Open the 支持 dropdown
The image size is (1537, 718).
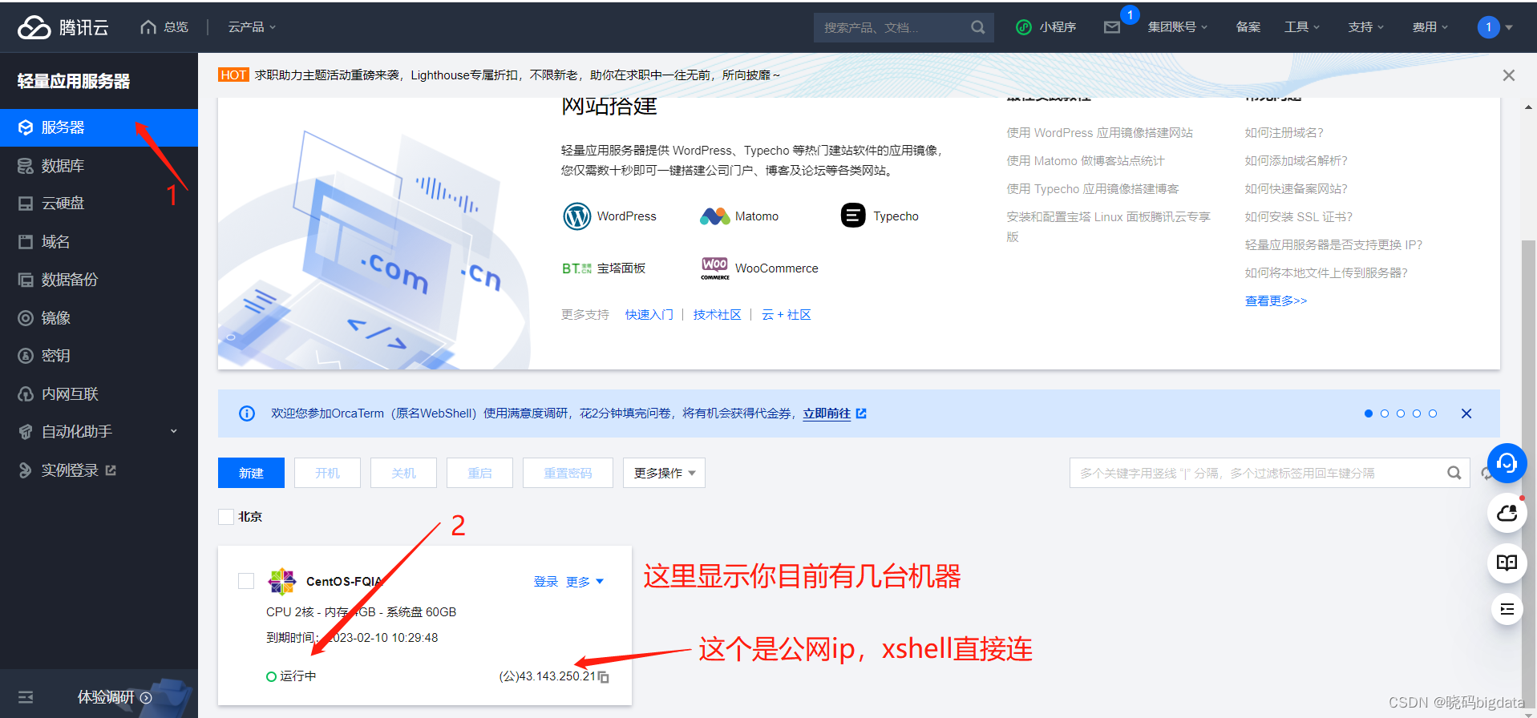[x=1366, y=27]
